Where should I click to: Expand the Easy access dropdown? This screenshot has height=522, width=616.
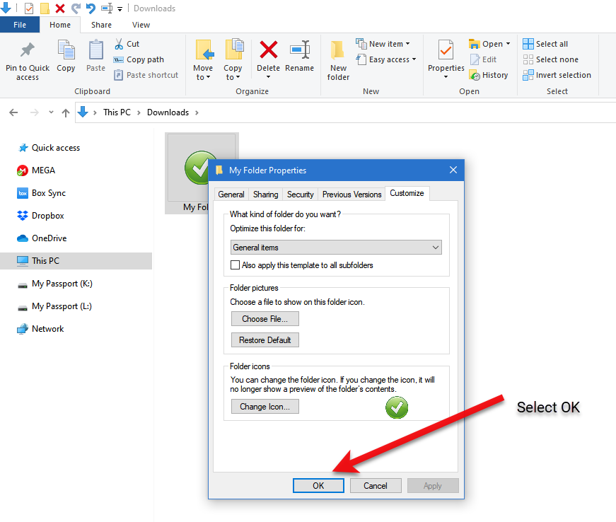coord(386,59)
